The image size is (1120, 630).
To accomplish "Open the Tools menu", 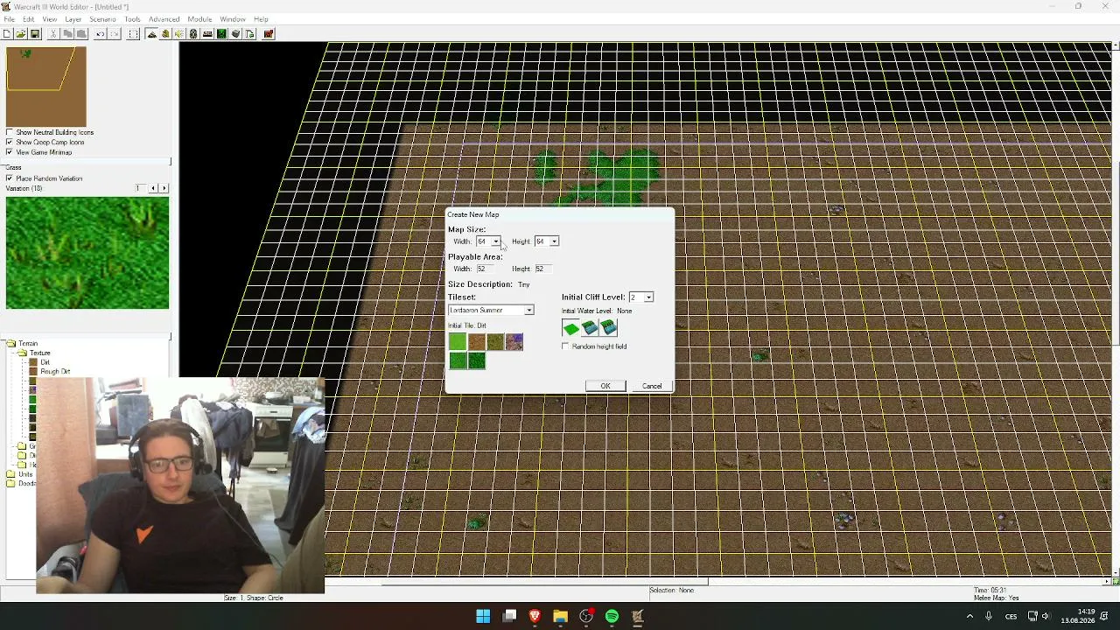I will point(132,19).
